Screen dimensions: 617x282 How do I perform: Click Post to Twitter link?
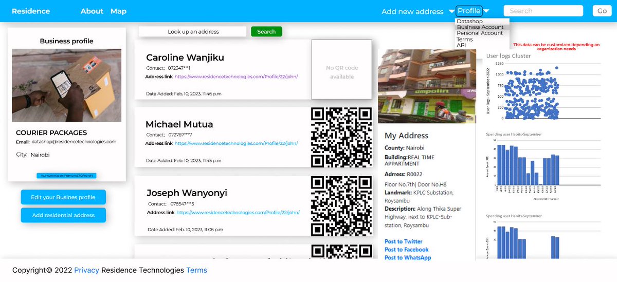404,241
